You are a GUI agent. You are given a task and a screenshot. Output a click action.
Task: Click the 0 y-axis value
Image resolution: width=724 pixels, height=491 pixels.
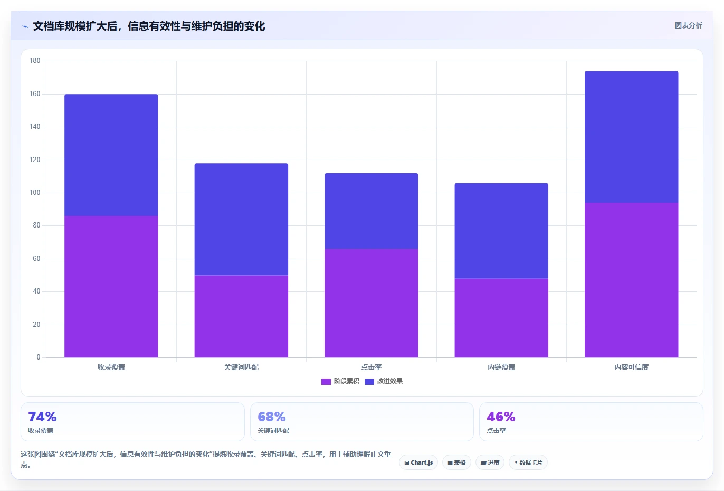(39, 357)
